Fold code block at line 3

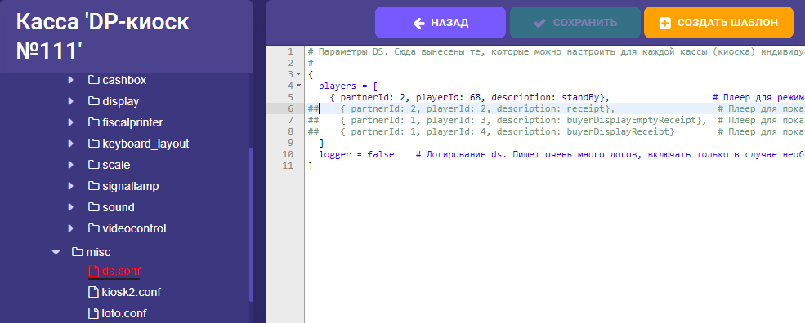pyautogui.click(x=299, y=74)
